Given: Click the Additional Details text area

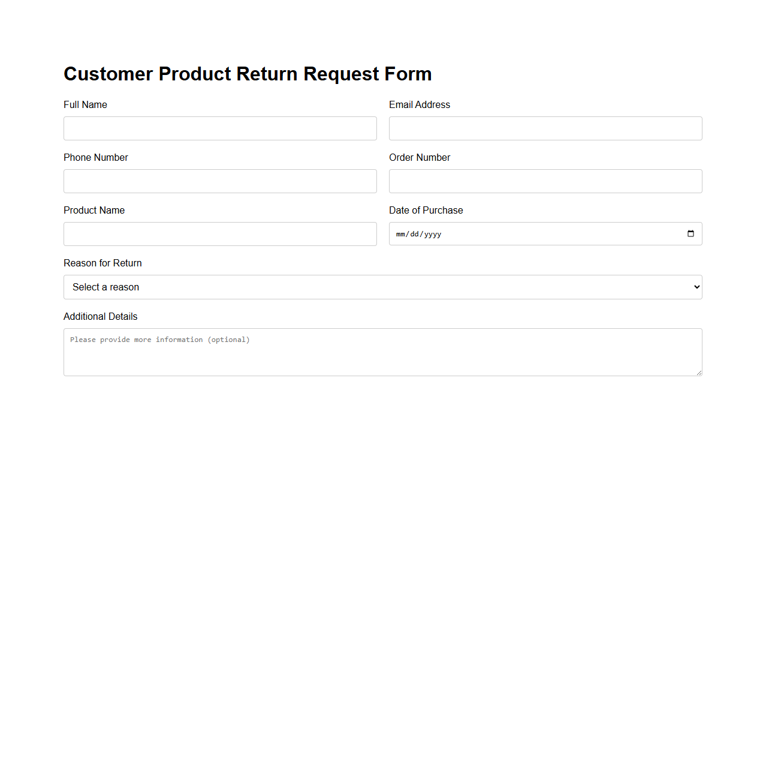Looking at the screenshot, I should (x=382, y=352).
